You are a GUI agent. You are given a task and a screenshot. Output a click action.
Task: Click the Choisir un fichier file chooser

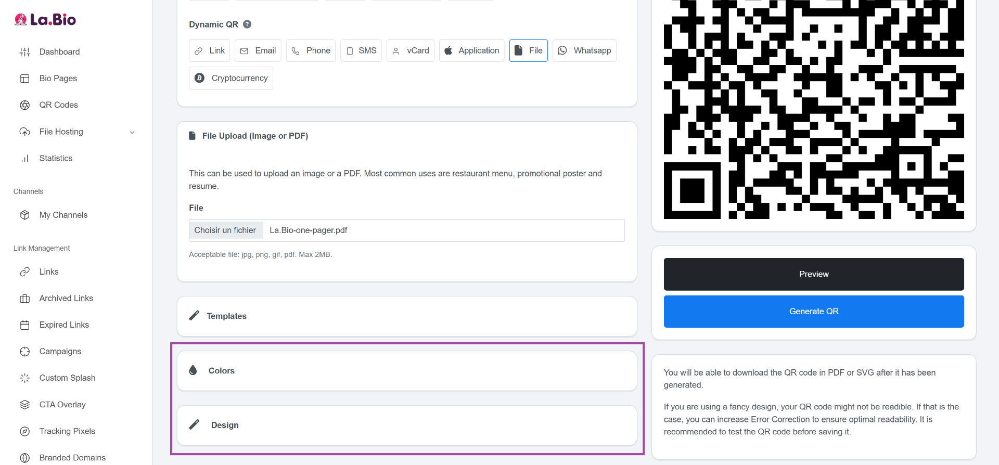[226, 230]
